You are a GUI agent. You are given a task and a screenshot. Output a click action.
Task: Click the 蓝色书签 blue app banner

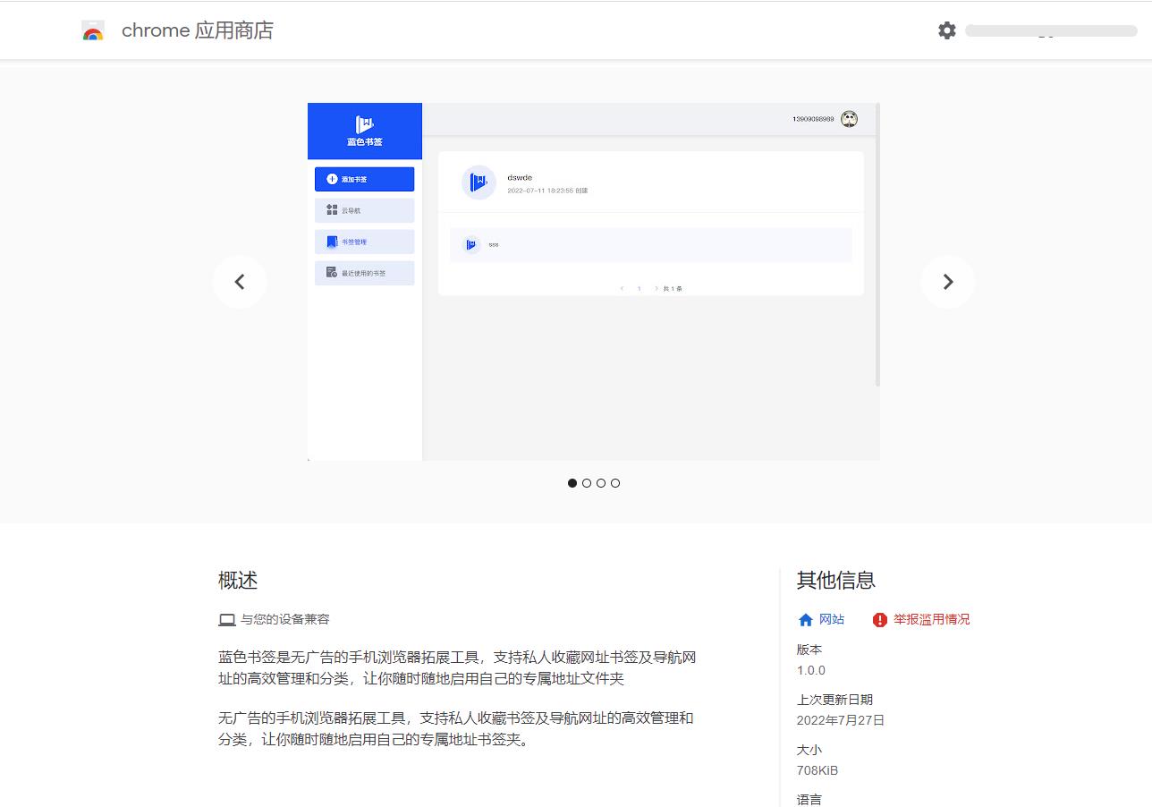pos(364,131)
